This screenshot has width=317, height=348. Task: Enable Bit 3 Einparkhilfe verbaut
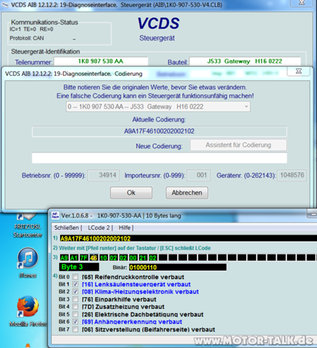tap(75, 299)
